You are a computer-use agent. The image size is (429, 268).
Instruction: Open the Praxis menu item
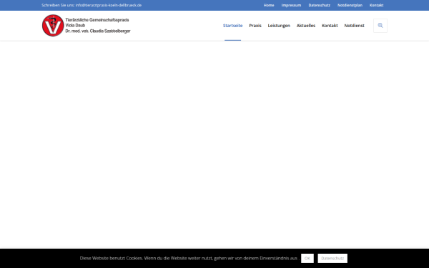click(x=255, y=26)
